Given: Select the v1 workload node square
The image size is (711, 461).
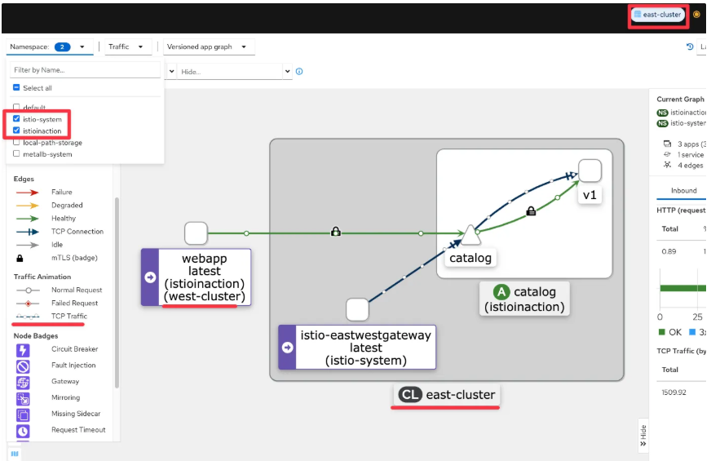Looking at the screenshot, I should (590, 171).
